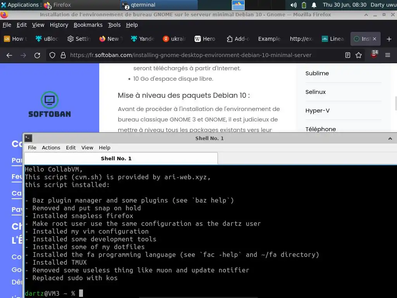Switch to the 'ukrai' browser tab
The width and height of the screenshot is (397, 298).
click(174, 39)
